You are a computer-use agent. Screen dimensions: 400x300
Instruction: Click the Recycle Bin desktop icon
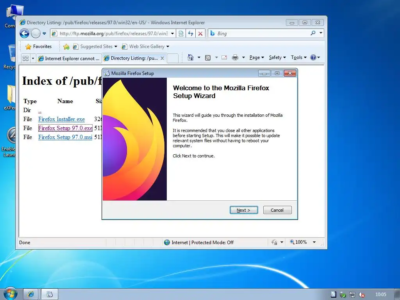pyautogui.click(x=9, y=57)
